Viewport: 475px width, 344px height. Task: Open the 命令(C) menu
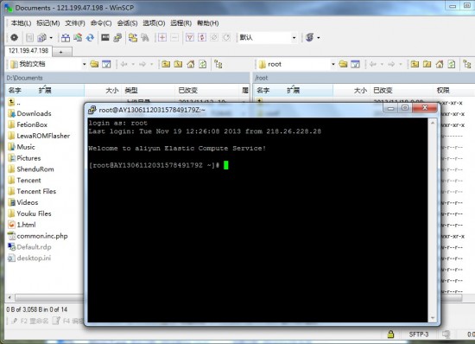point(101,23)
